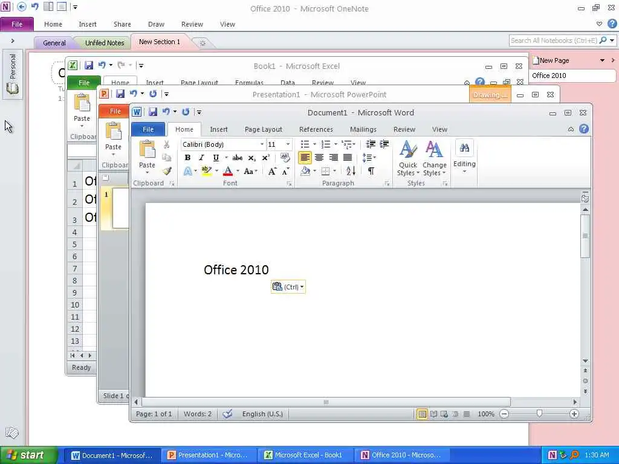Click Zoom In plus button in Word
619x464 pixels.
pyautogui.click(x=574, y=414)
